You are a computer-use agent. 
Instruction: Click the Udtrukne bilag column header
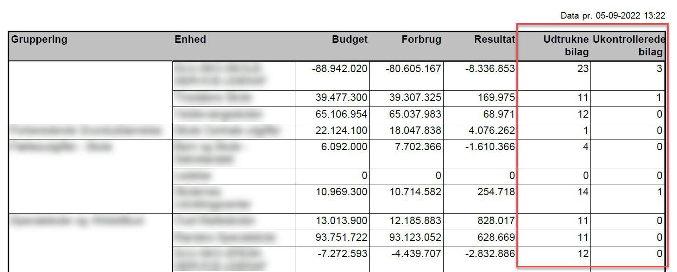click(x=566, y=46)
